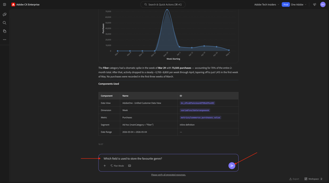Click the Adobe CX Enterprise title
Viewport: 329px width, 183px height.
coord(28,4)
